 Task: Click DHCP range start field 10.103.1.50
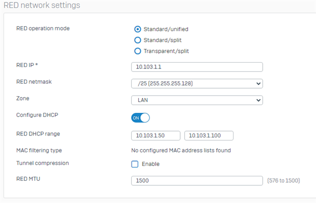156,135
